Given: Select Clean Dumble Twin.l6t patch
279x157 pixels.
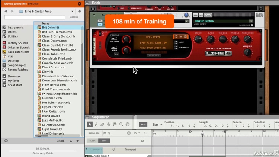Looking at the screenshot, I should click(x=57, y=45).
